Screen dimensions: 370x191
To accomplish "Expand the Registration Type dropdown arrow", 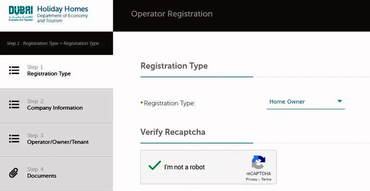I will coord(339,101).
